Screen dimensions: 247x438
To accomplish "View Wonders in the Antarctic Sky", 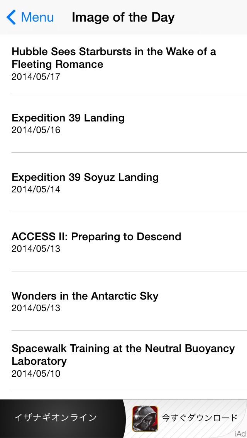I will point(85,296).
